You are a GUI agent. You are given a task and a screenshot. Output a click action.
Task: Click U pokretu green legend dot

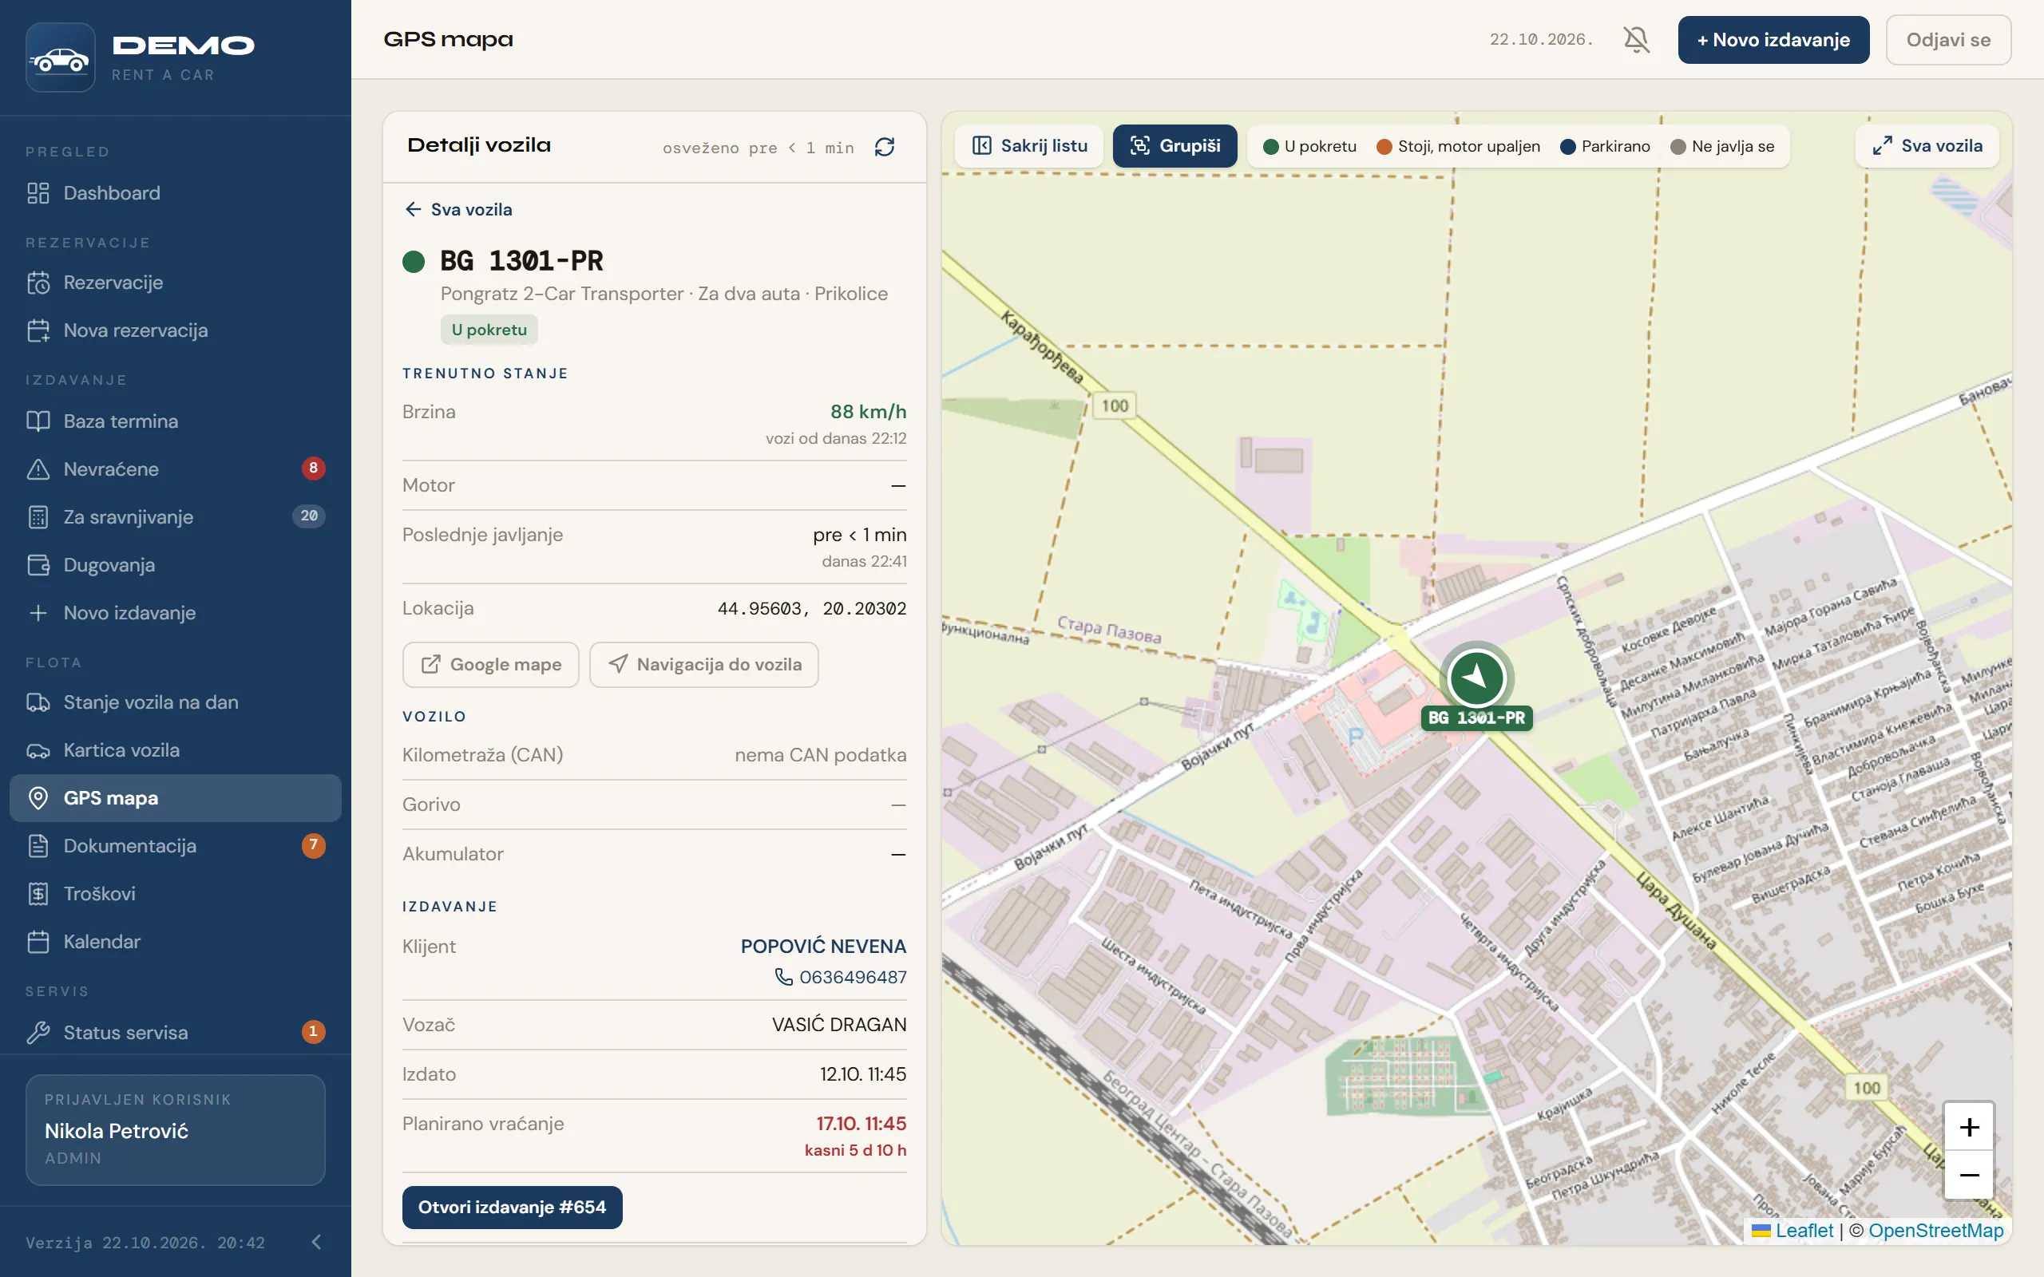click(1270, 147)
